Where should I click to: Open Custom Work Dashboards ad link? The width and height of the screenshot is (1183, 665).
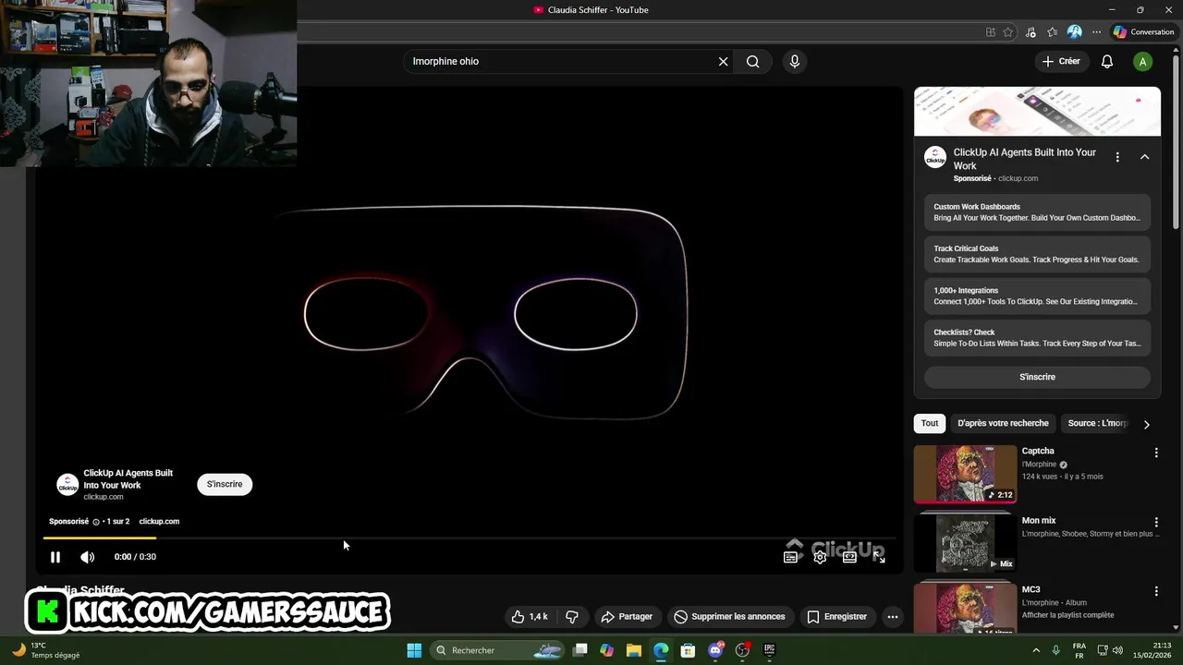[x=1037, y=212]
